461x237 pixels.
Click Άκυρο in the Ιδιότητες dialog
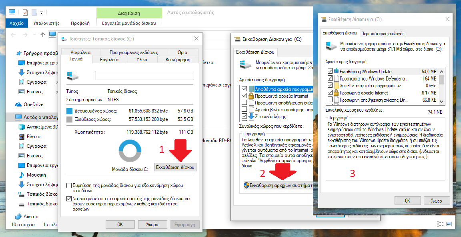(x=152, y=224)
